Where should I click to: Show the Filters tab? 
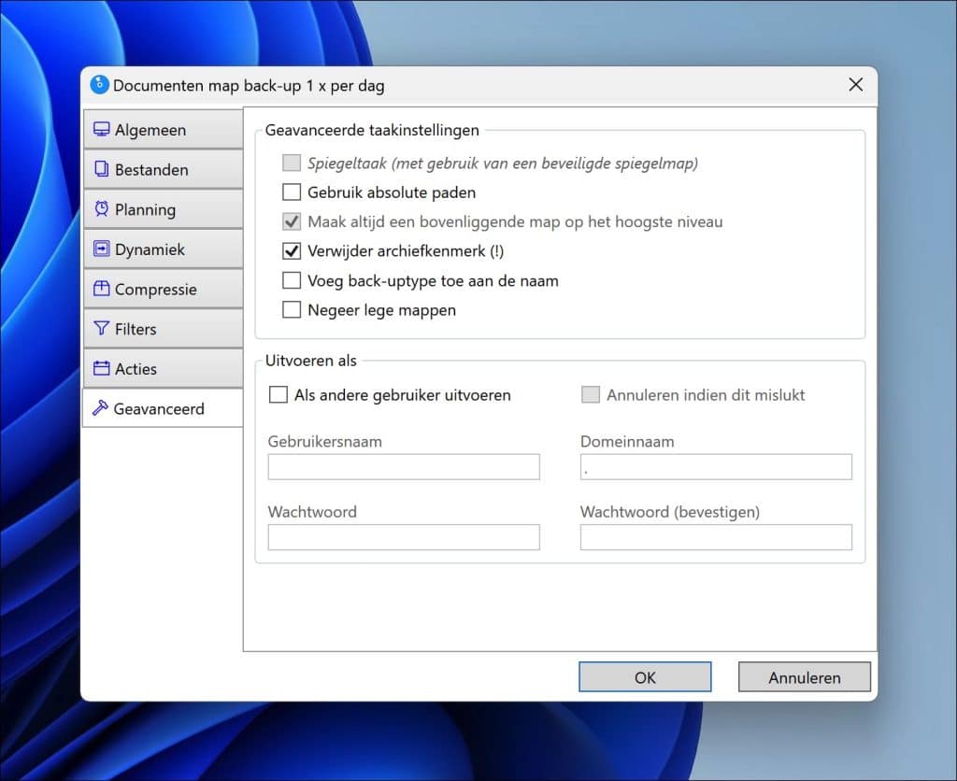point(163,328)
